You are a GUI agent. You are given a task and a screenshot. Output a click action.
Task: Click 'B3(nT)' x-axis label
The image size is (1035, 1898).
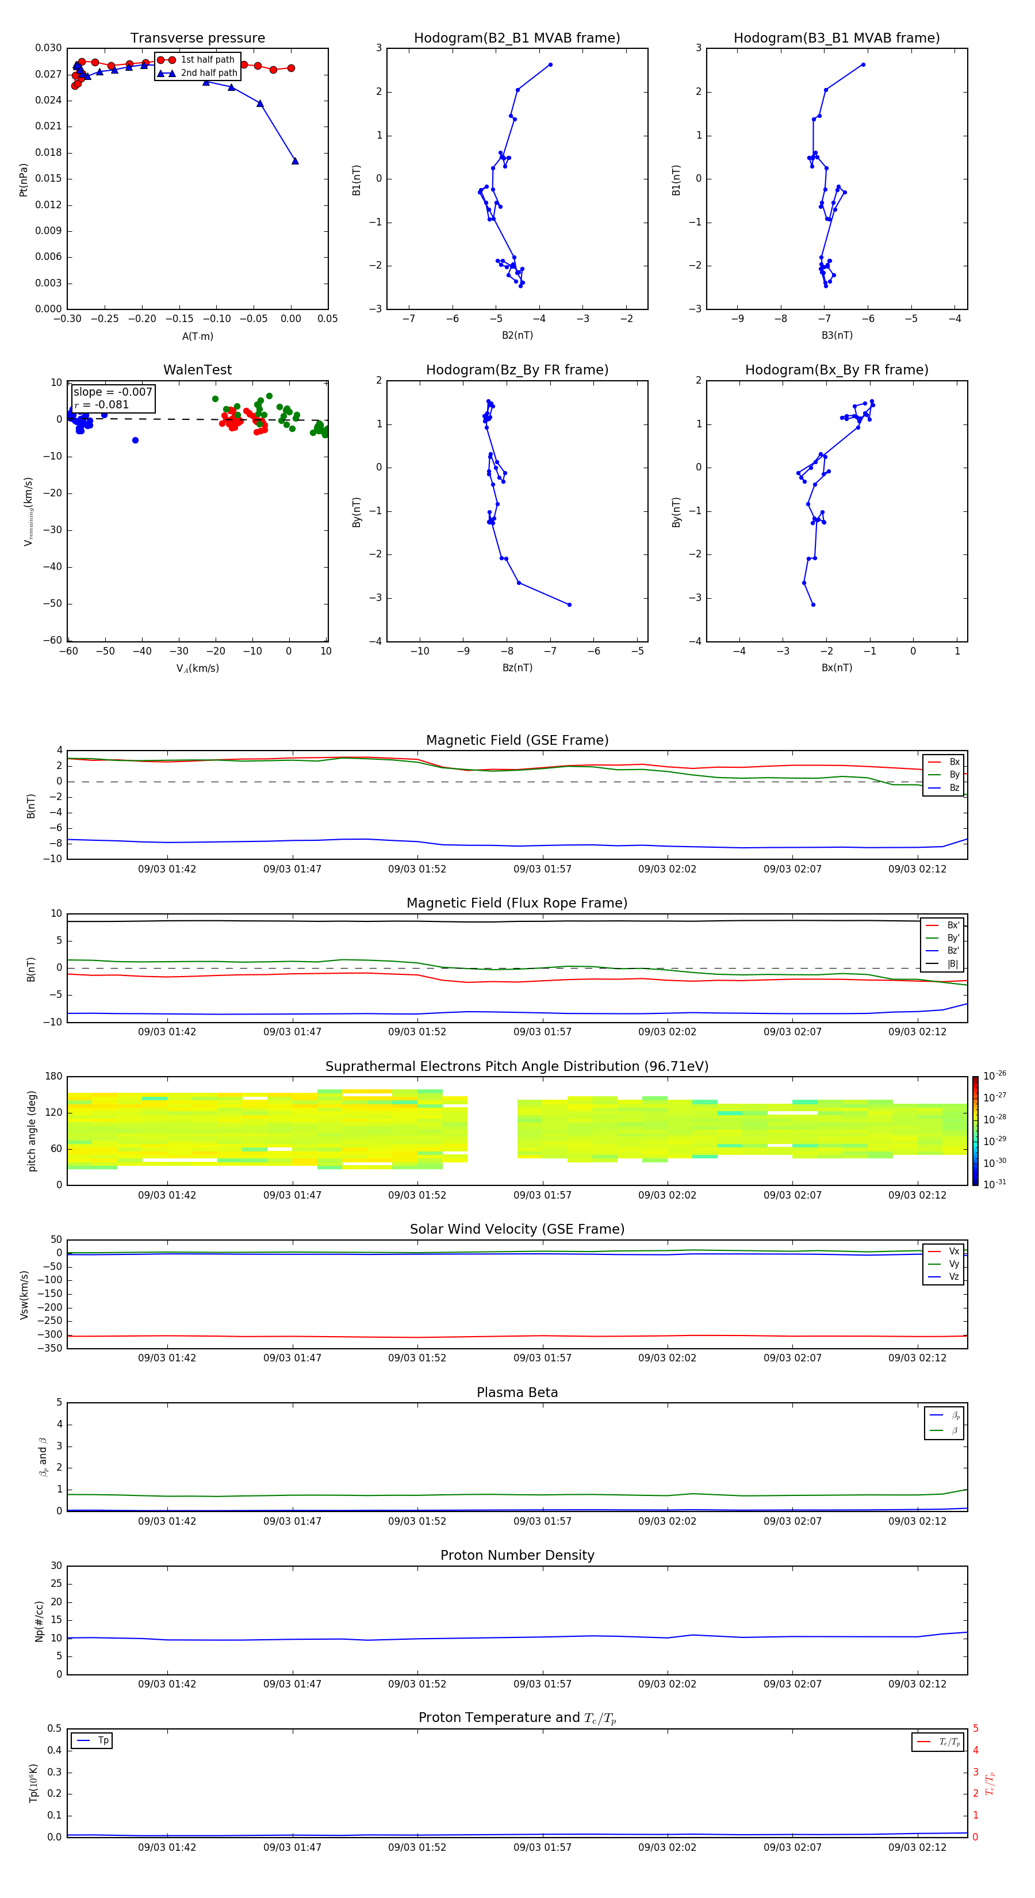[x=837, y=336]
